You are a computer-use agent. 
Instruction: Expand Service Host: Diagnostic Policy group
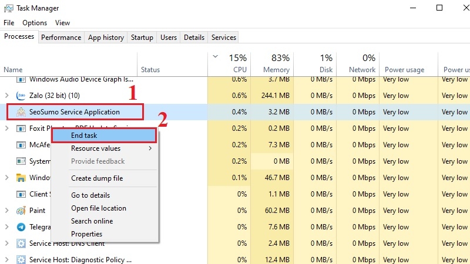6,259
